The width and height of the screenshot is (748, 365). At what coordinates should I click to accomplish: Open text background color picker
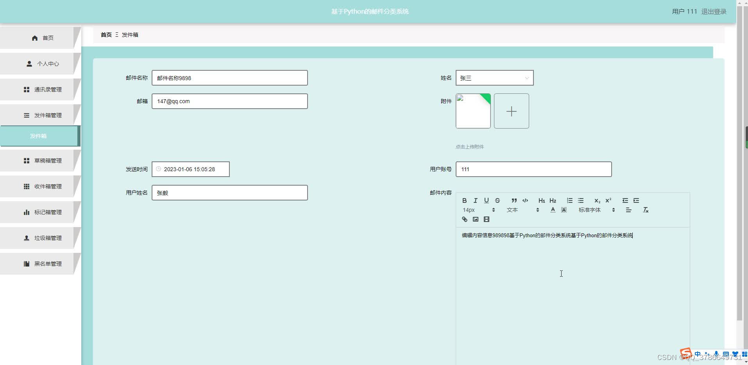coord(564,210)
